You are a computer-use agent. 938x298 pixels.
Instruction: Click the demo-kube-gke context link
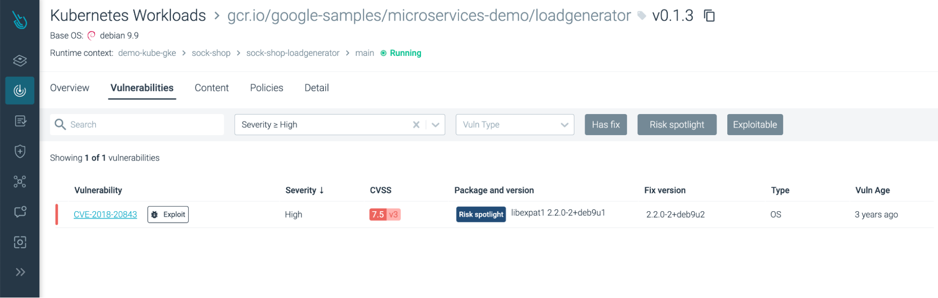click(x=147, y=53)
